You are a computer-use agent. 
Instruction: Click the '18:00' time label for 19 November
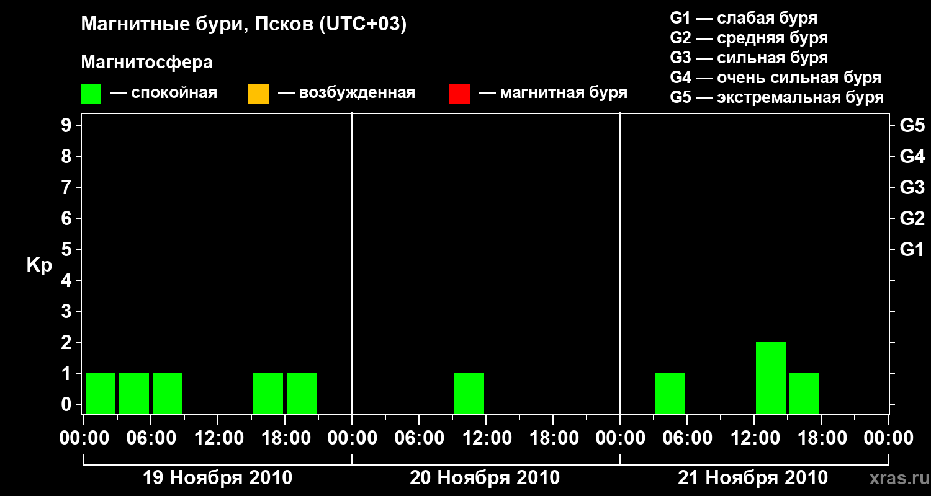tap(285, 438)
